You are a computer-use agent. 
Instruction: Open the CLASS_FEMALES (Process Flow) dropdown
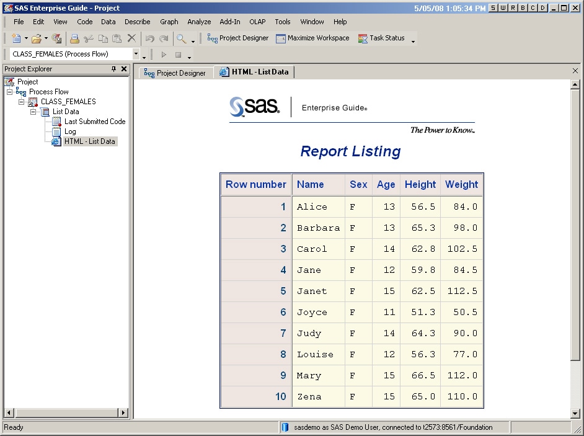pyautogui.click(x=136, y=54)
